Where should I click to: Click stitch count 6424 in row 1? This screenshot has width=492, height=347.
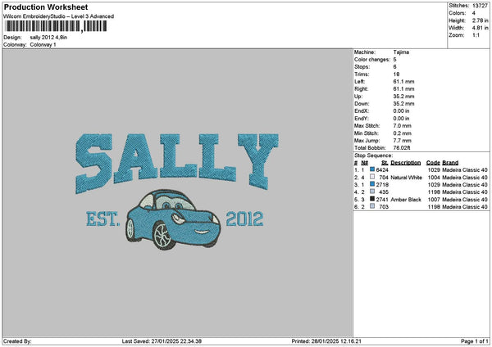(382, 170)
